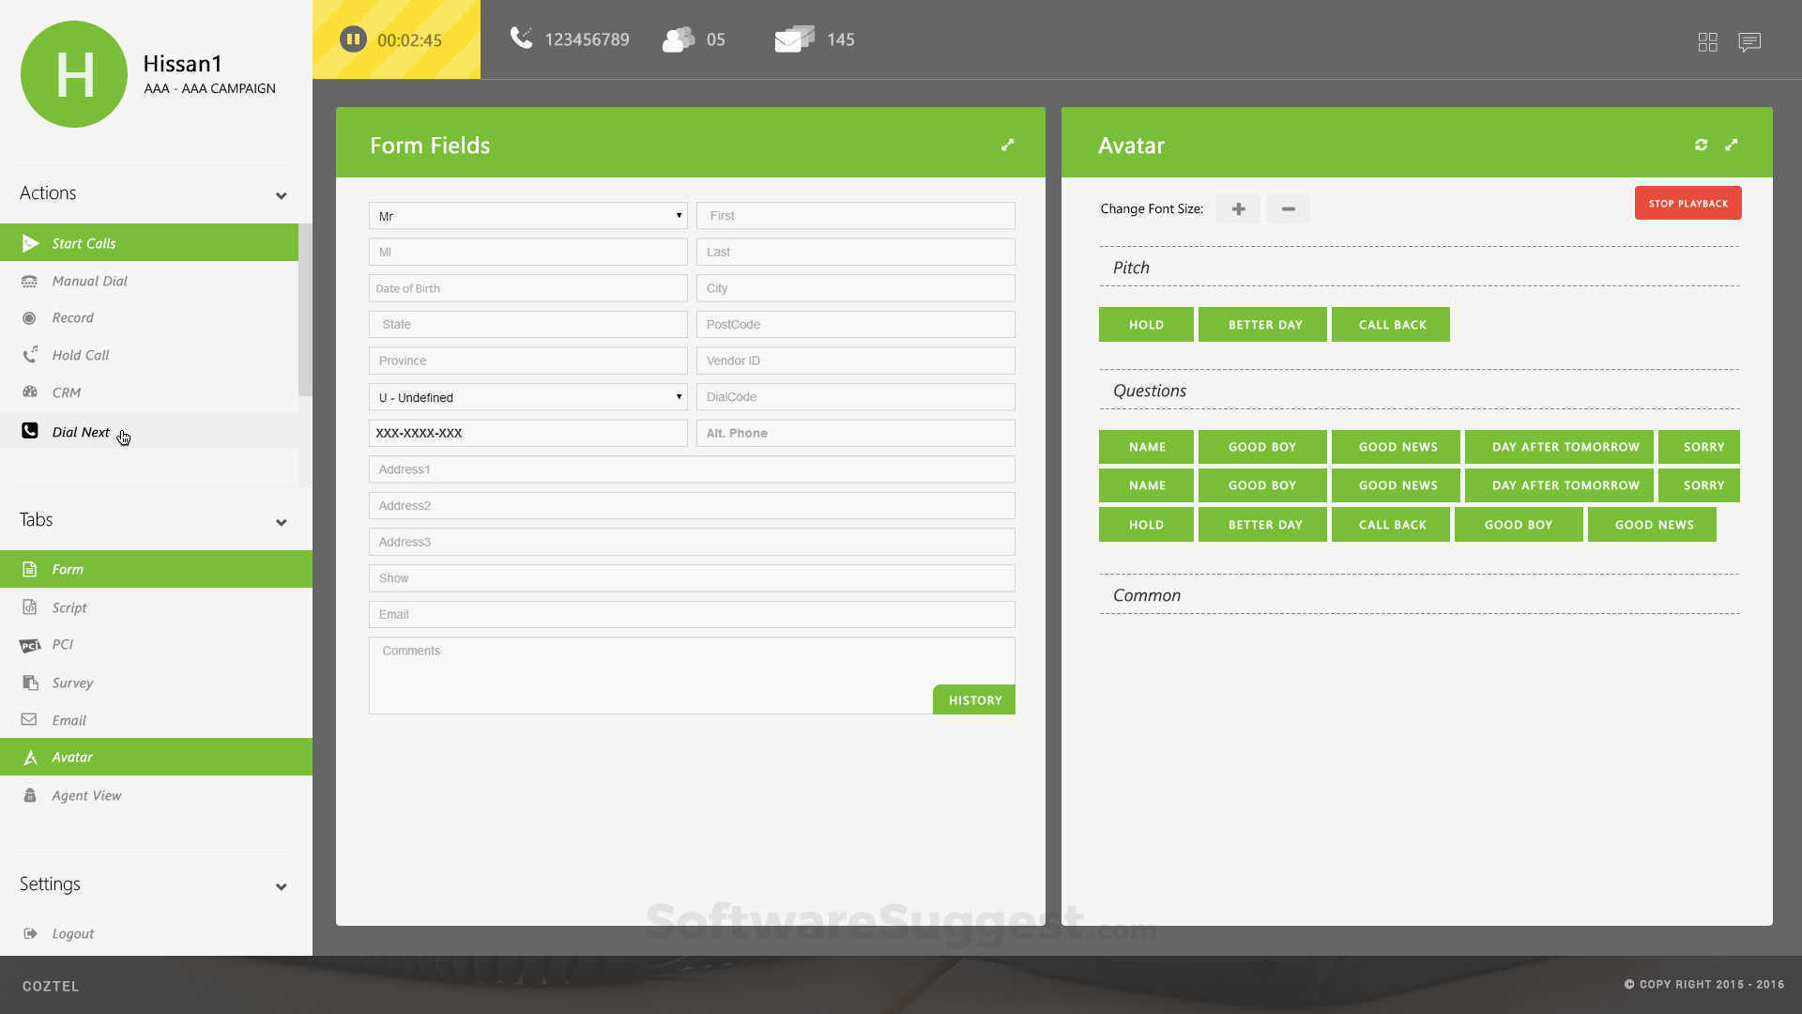Image resolution: width=1802 pixels, height=1014 pixels.
Task: Click the Stop Playback button
Action: coord(1687,203)
